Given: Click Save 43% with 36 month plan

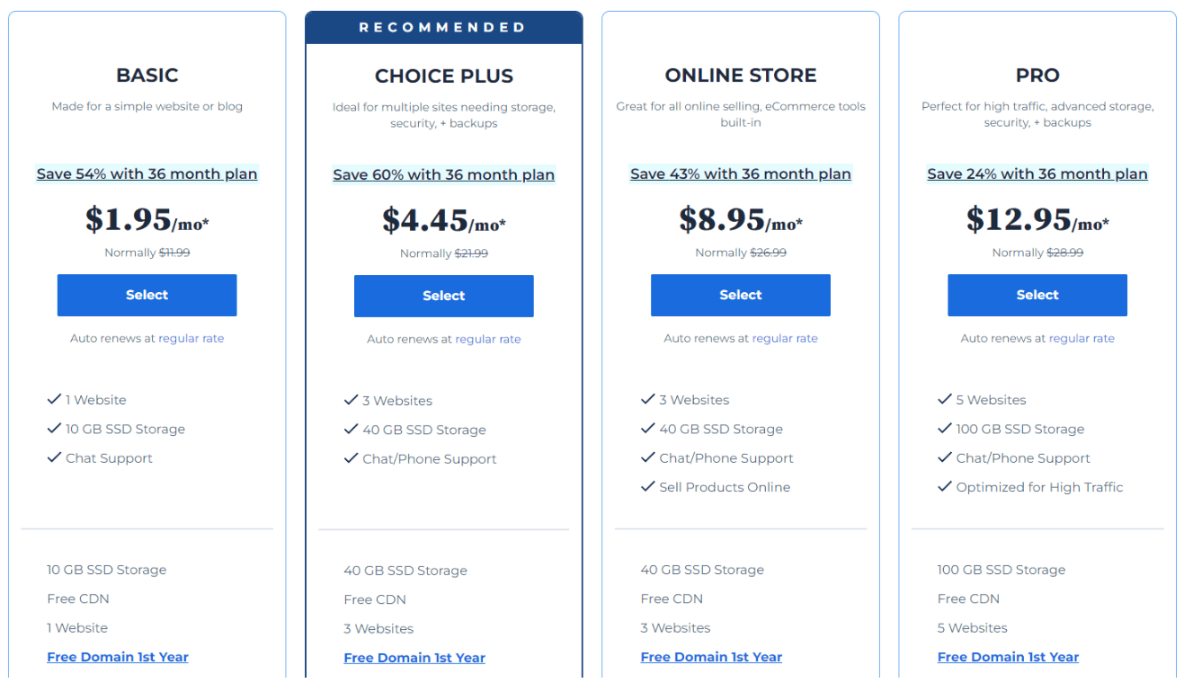Looking at the screenshot, I should click(740, 174).
